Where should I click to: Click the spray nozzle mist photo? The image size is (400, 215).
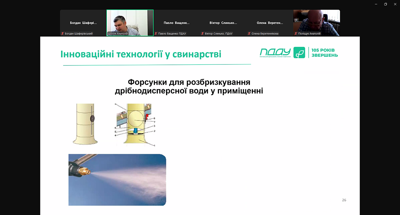[117, 180]
